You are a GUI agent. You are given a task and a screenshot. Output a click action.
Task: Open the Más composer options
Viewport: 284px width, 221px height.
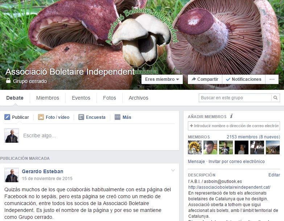point(123,117)
